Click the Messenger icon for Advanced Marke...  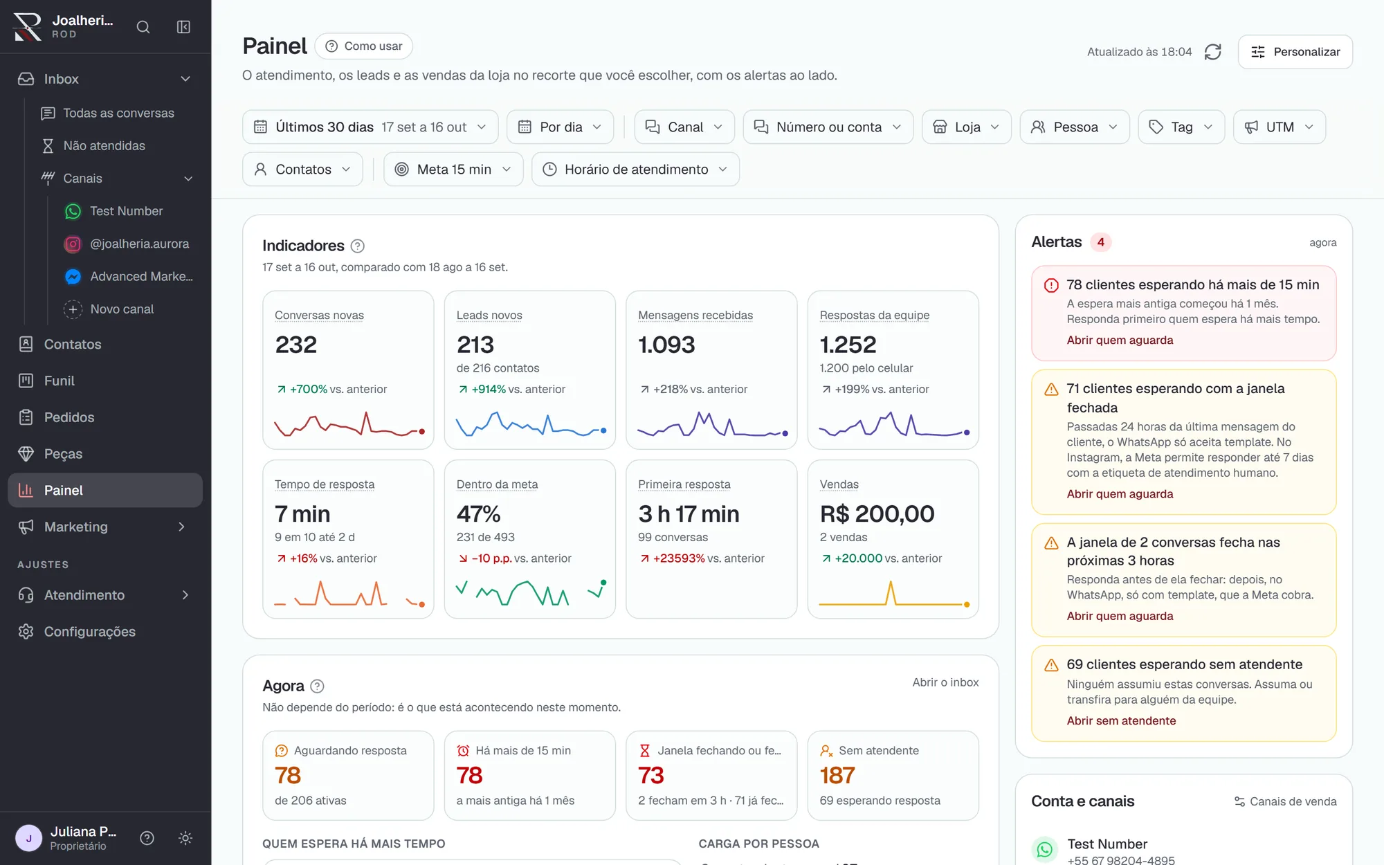[73, 276]
